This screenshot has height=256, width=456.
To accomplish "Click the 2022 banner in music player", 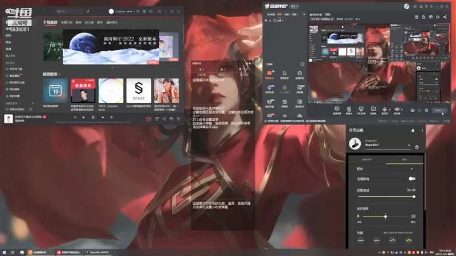I will coord(111,47).
